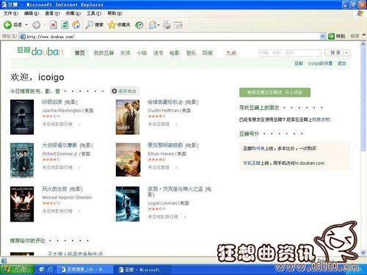Expand the address bar URL dropdown
The image size is (367, 275).
(323, 37)
